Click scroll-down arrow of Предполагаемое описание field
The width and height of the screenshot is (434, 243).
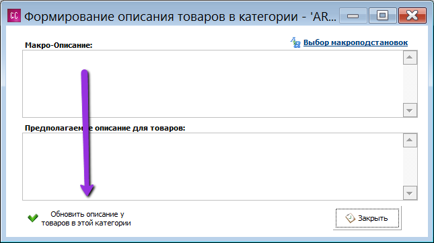[x=410, y=193]
